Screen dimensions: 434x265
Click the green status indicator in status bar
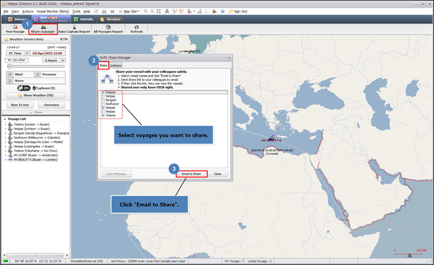pyautogui.click(x=6, y=261)
